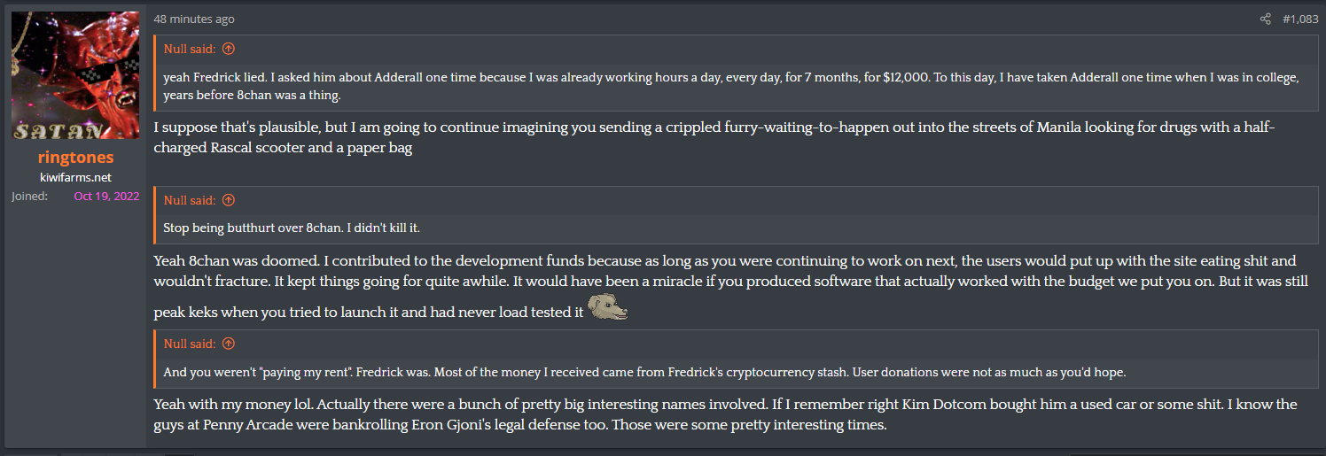This screenshot has width=1326, height=456.
Task: Click up-arrow icon in the 'Stop being butthurt' quote
Action: click(x=228, y=200)
